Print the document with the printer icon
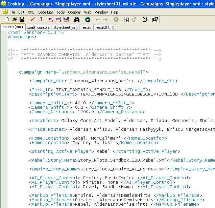Viewport: 215px width, 208px height. [x=145, y=19]
